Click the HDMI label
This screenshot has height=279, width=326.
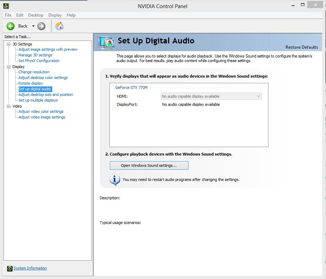coord(122,96)
